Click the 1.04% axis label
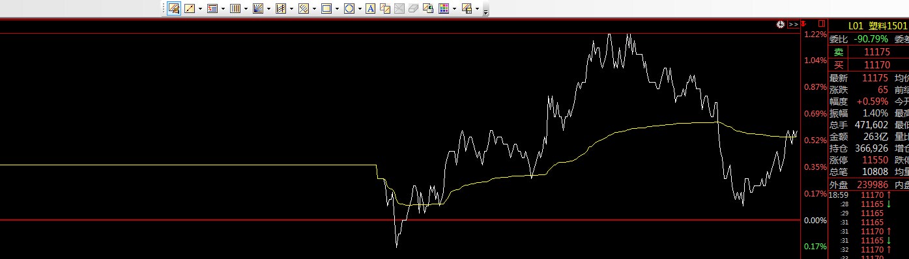 point(815,61)
